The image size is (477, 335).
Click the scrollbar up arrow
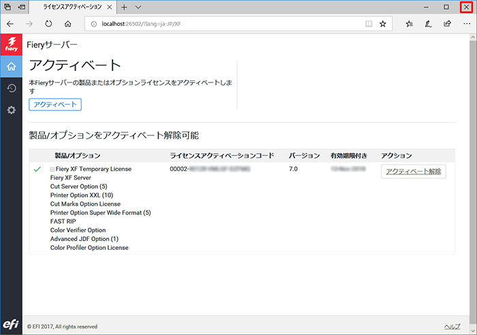click(473, 37)
